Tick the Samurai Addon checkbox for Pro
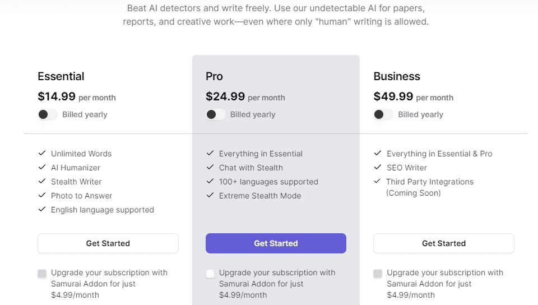 210,274
